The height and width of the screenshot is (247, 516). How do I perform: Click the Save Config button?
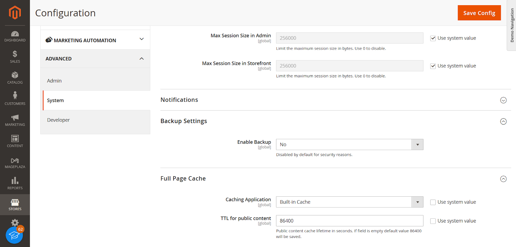click(479, 13)
